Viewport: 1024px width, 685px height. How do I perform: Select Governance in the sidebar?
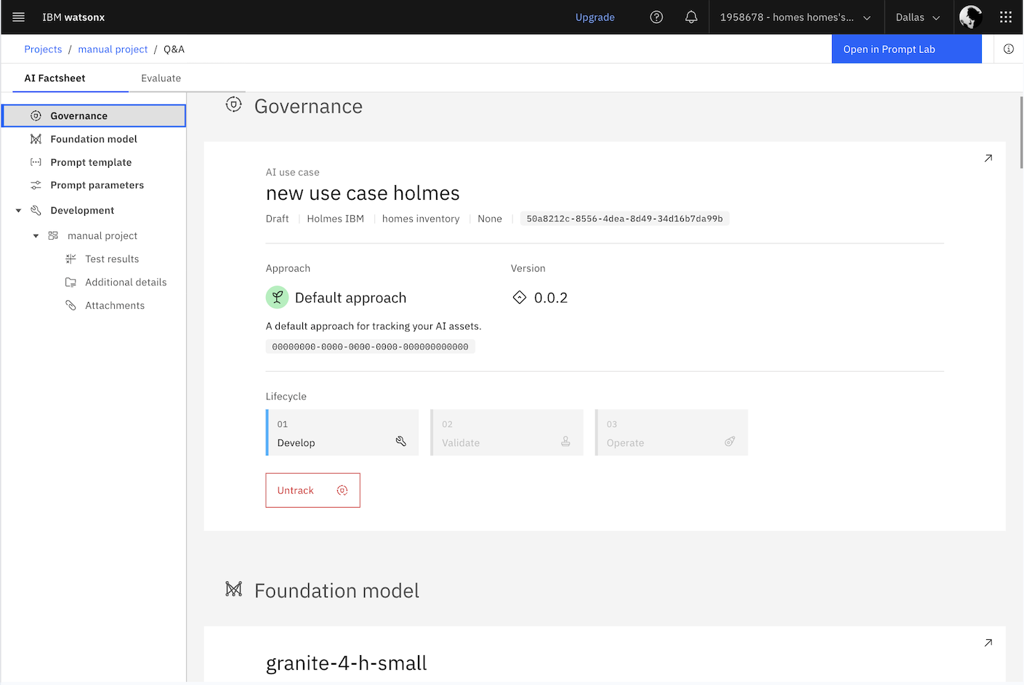(94, 115)
